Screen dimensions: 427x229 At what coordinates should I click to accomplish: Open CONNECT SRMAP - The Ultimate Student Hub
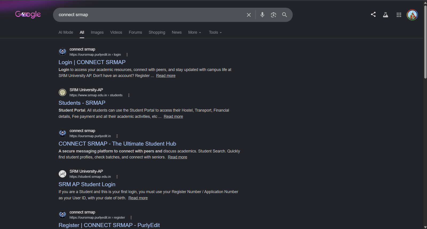coord(117,144)
